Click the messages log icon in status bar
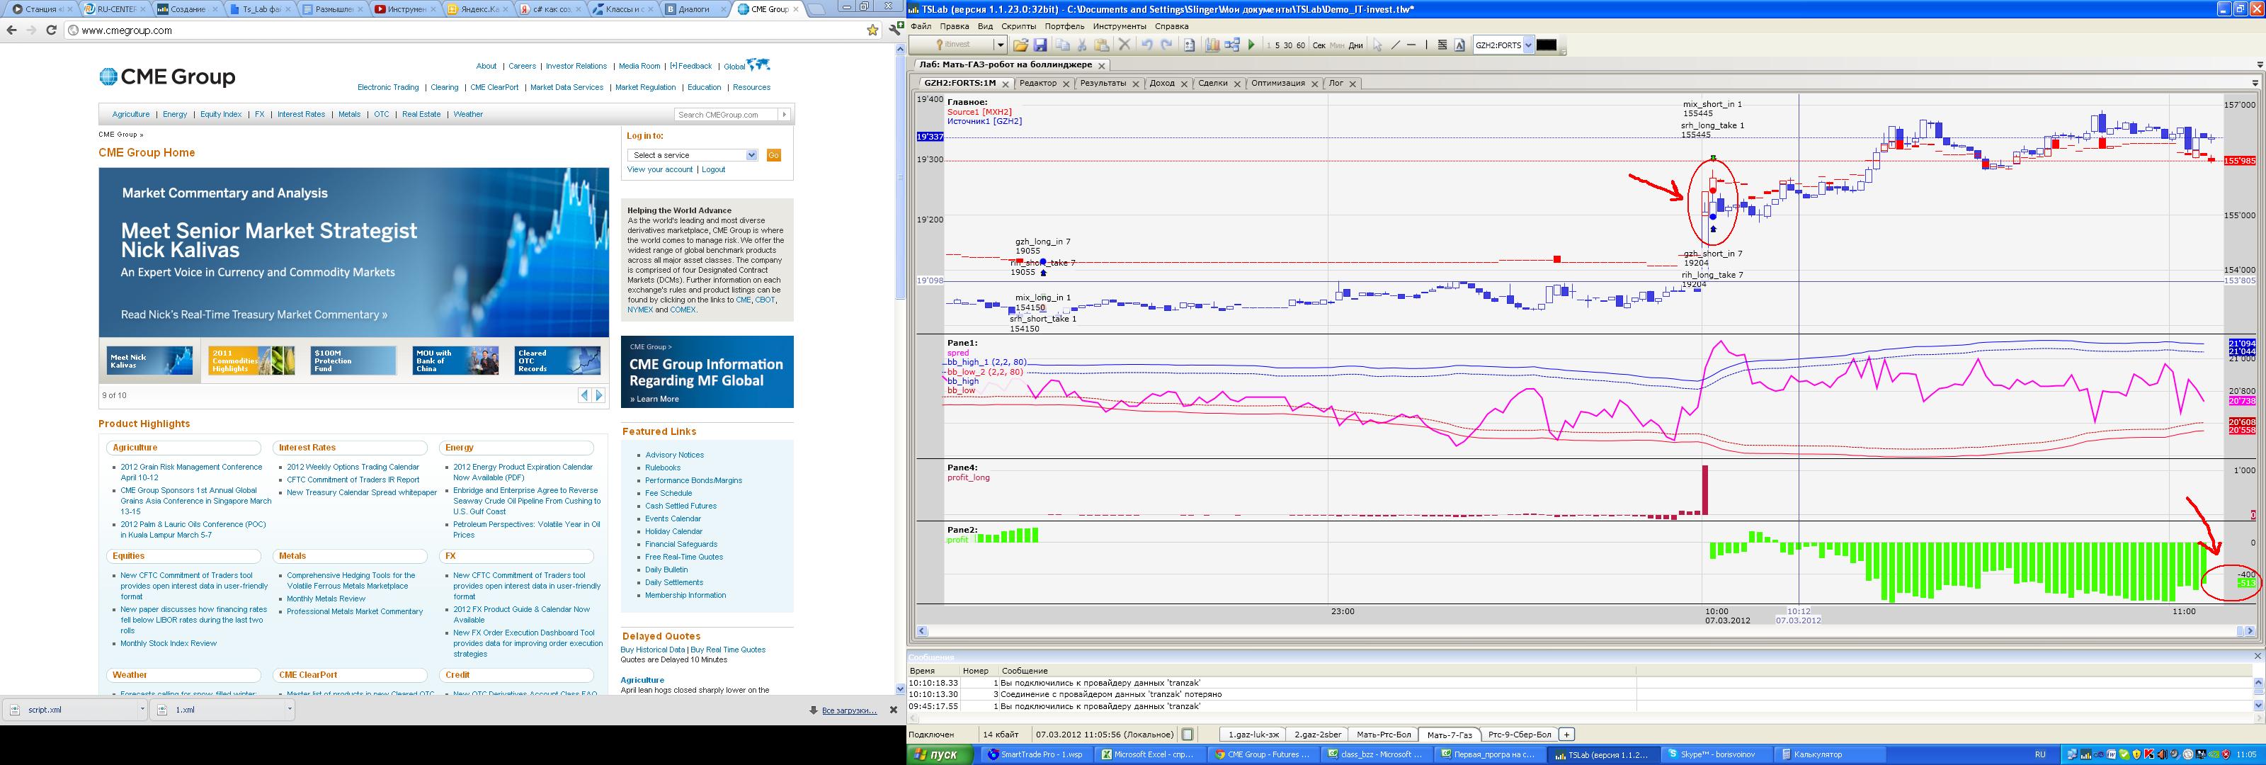 [1188, 735]
